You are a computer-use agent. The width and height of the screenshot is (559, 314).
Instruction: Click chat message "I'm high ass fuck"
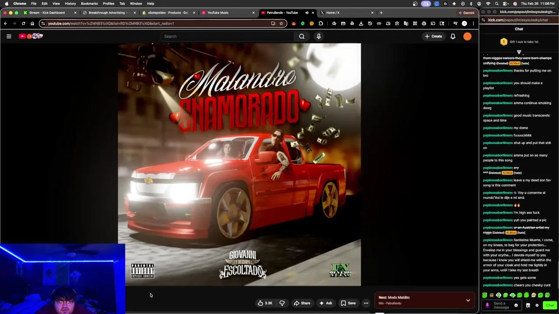527,213
